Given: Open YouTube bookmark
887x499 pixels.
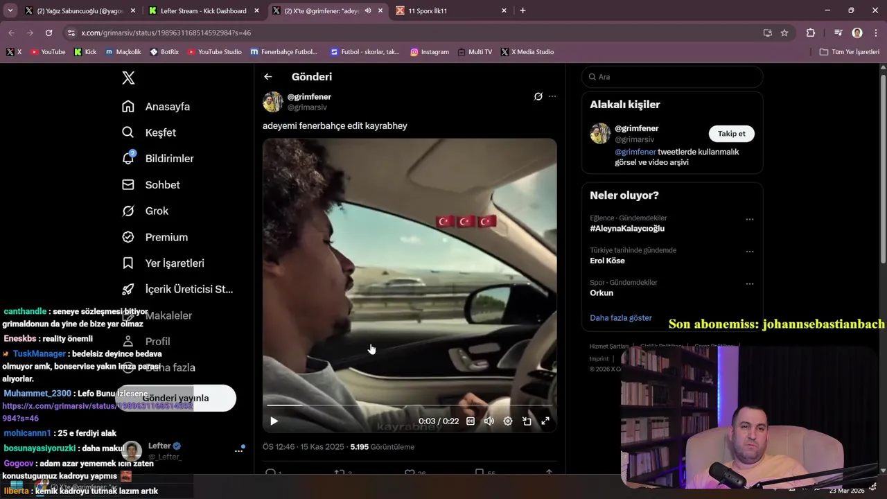Looking at the screenshot, I should pos(48,52).
